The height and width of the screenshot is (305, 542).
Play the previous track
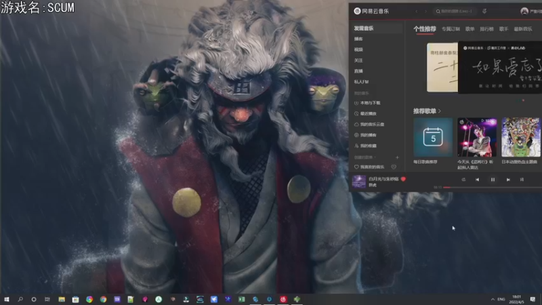478,180
